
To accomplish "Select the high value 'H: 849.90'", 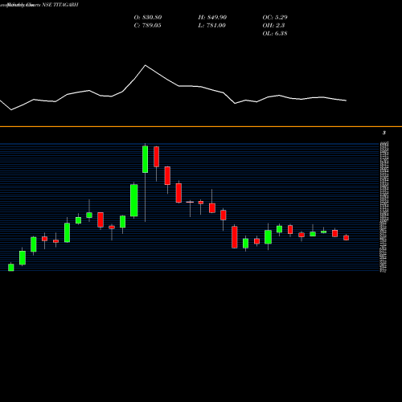I will [212, 17].
